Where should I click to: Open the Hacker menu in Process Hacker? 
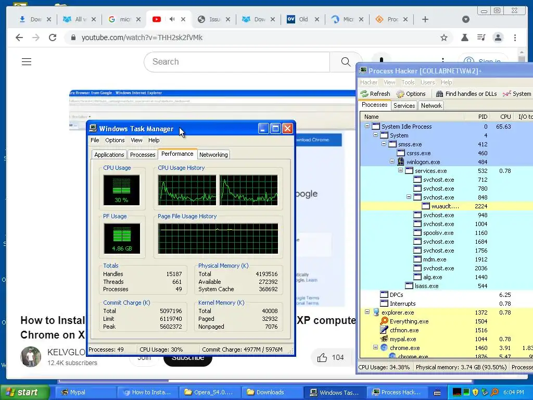point(369,82)
